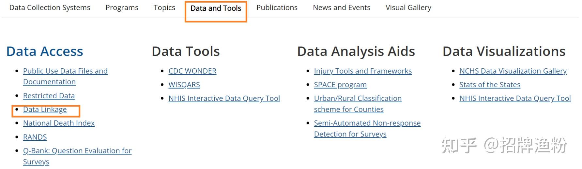
Task: Select Visual Gallery in navigation bar
Action: point(408,7)
